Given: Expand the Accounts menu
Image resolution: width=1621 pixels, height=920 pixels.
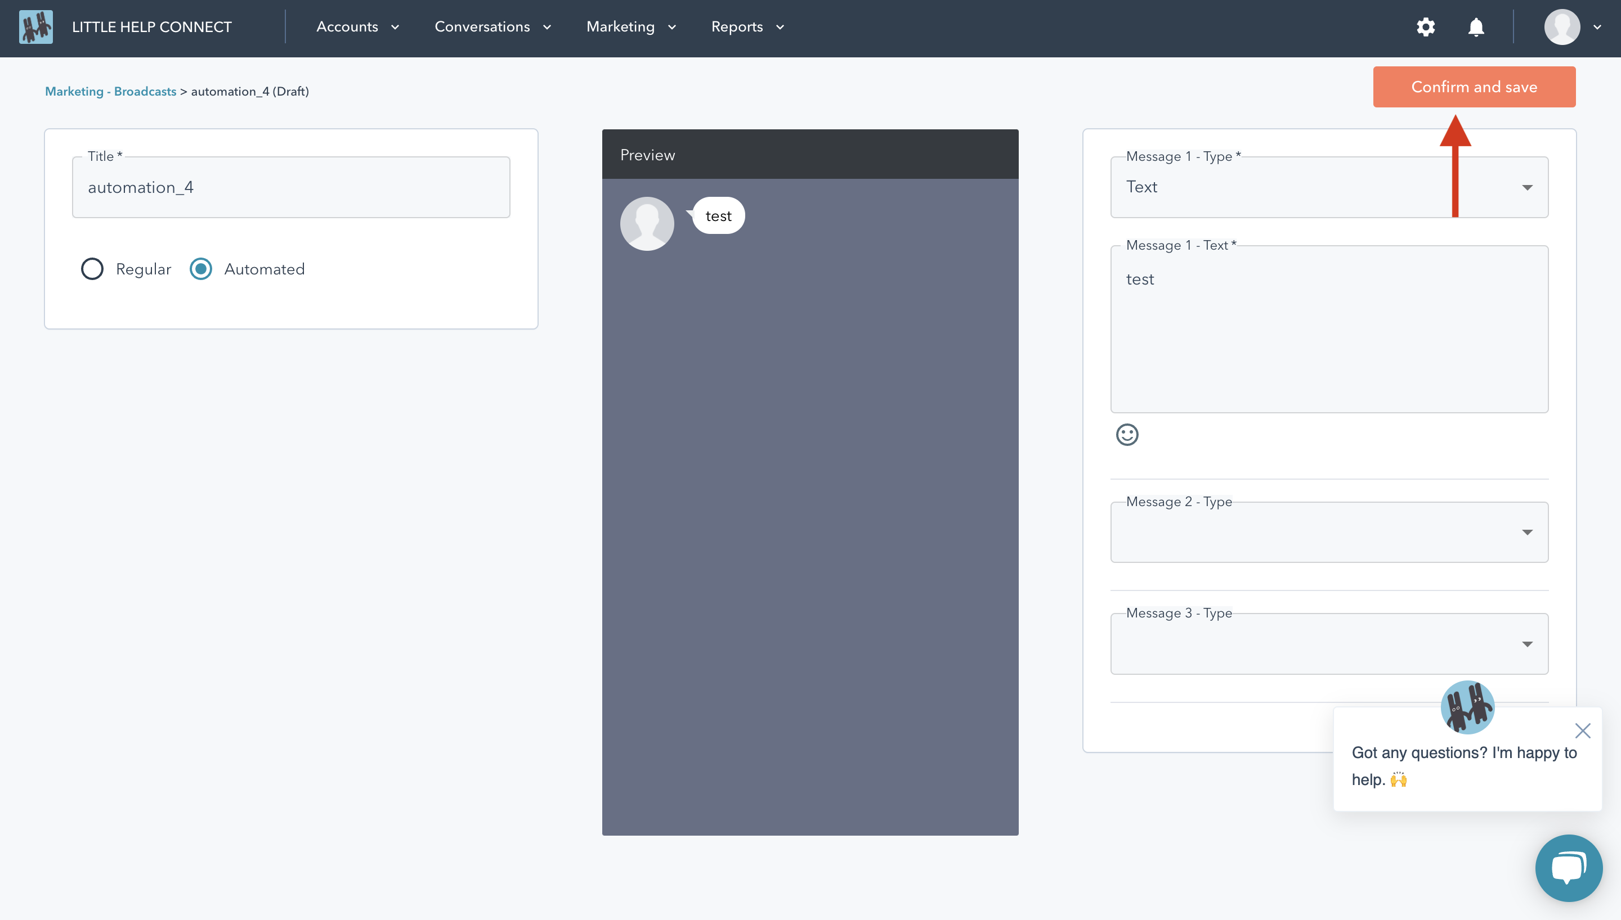Looking at the screenshot, I should click(x=358, y=27).
